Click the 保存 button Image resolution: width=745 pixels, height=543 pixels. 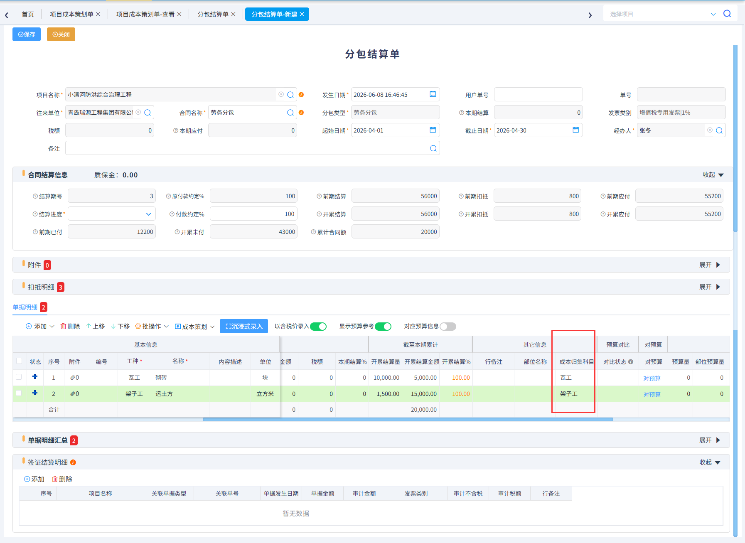[27, 34]
